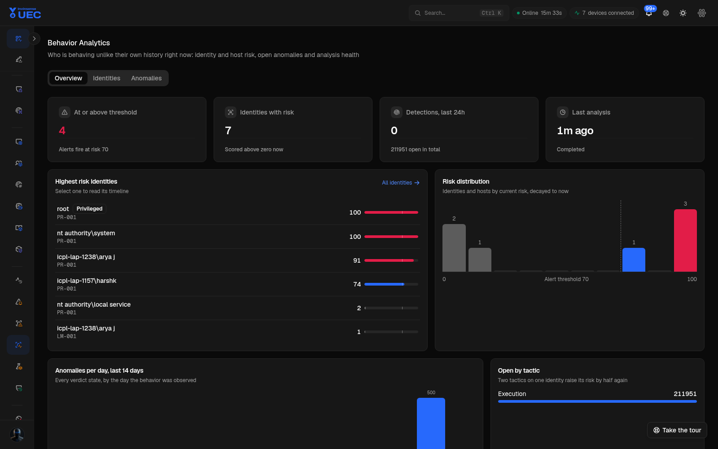The width and height of the screenshot is (718, 449).
Task: Click the Online 15m 33s status pill
Action: pos(539,13)
